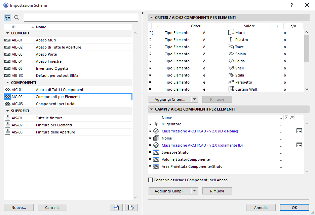Open the Aggiungi Campi dropdown arrow
This screenshot has height=215, width=315.
tap(194, 191)
